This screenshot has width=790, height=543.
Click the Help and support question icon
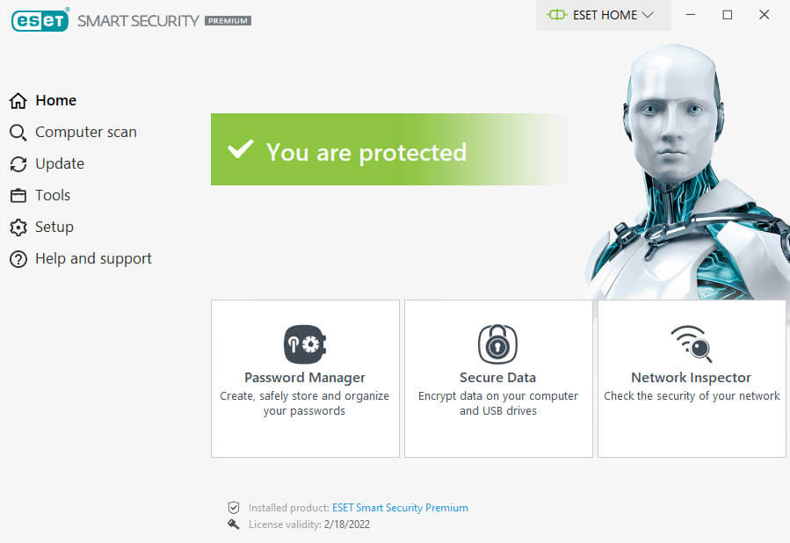18,259
